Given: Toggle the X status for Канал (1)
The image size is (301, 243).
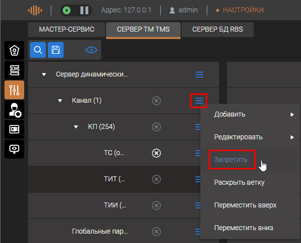Looking at the screenshot, I should tap(156, 101).
